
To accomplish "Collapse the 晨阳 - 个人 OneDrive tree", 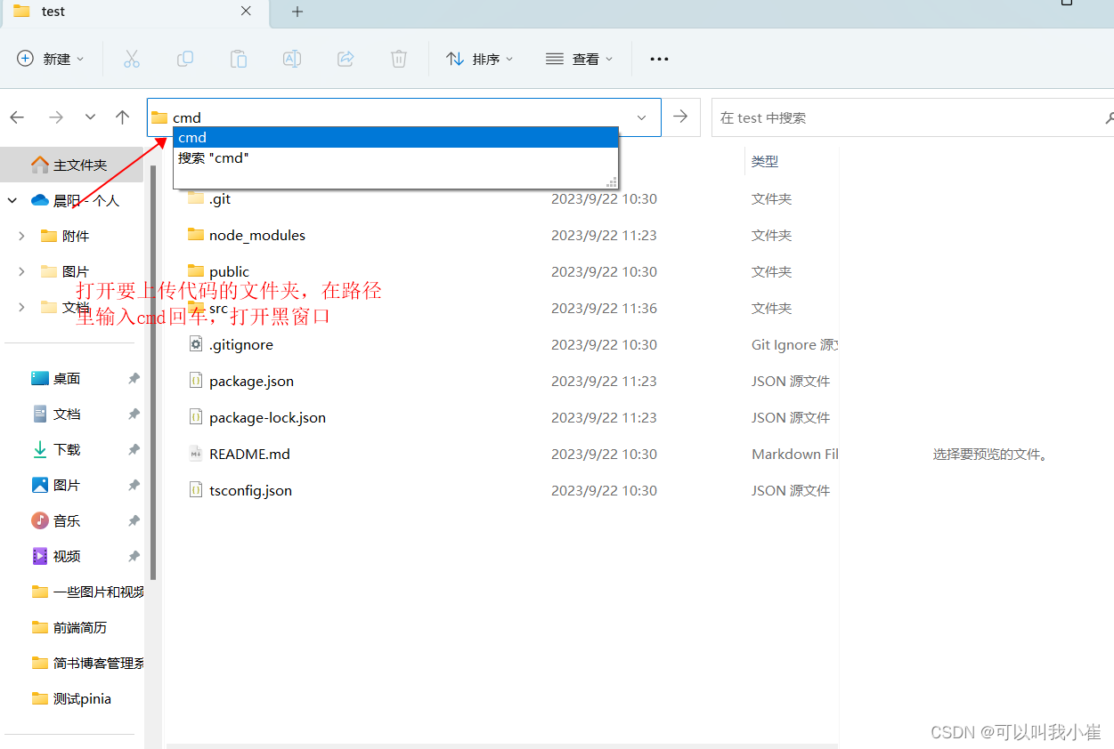I will [12, 201].
